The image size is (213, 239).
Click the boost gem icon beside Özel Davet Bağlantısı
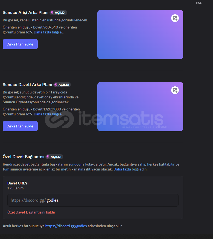pyautogui.click(x=48, y=157)
